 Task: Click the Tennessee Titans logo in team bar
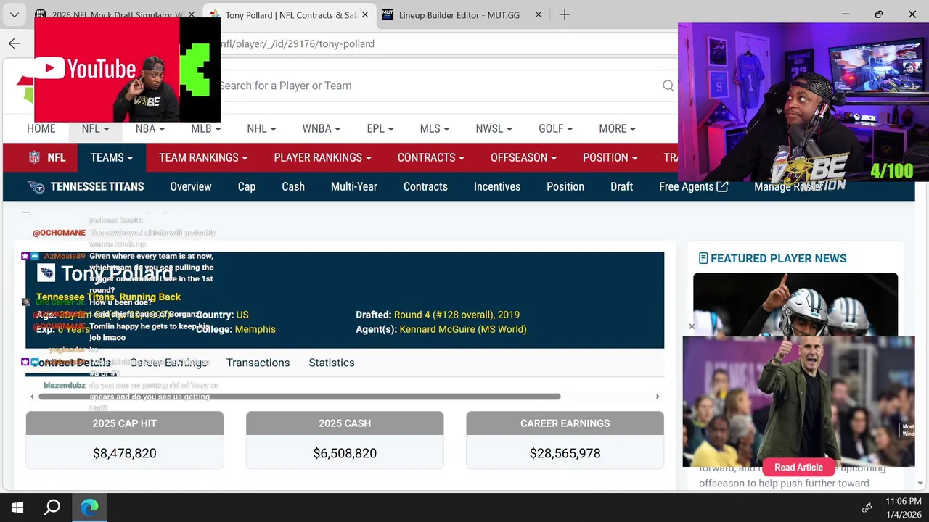(36, 187)
